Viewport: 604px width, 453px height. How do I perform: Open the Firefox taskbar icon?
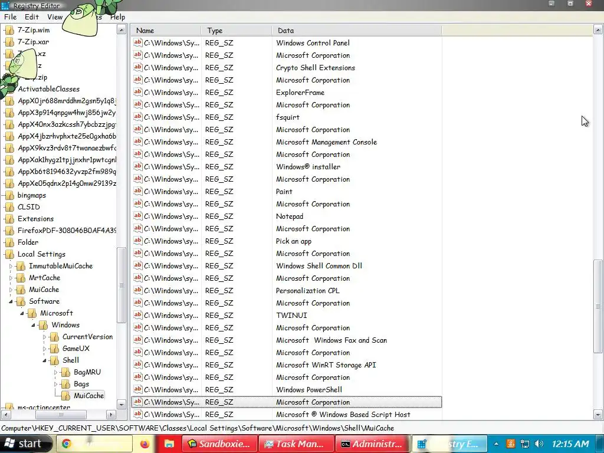[145, 444]
